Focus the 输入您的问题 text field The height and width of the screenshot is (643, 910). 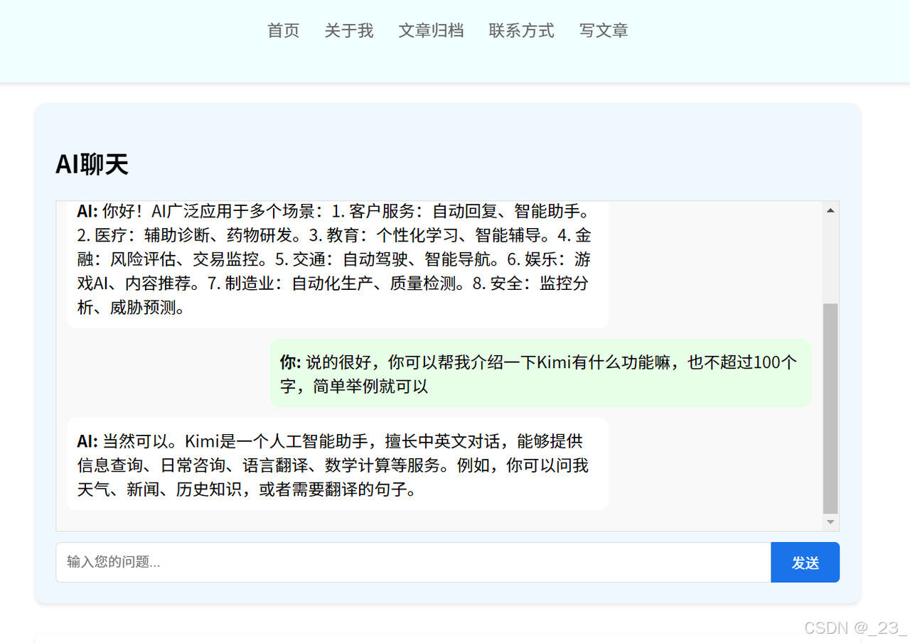(x=412, y=562)
